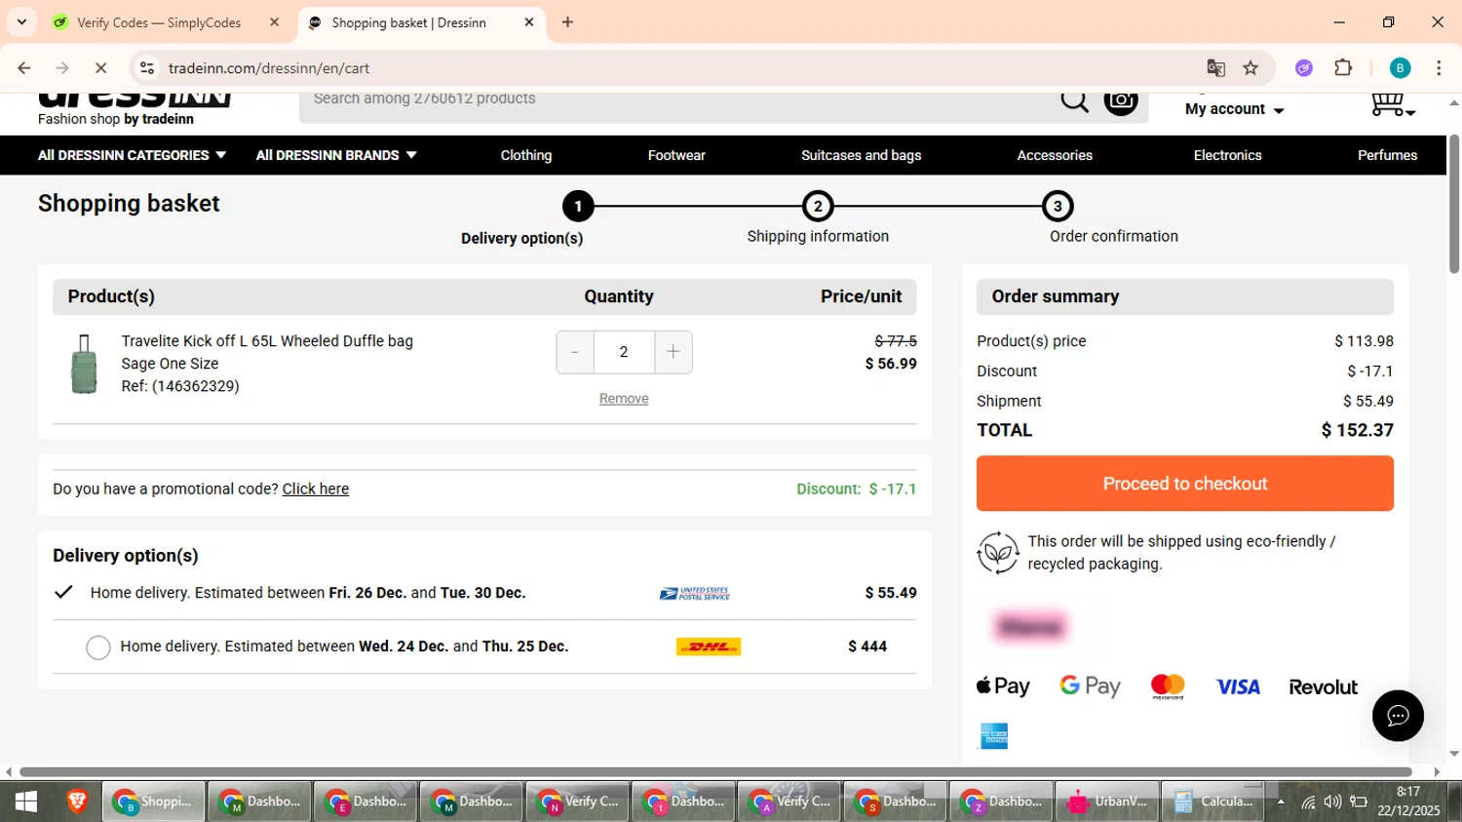Image resolution: width=1462 pixels, height=822 pixels.
Task: Open the Windows Start button
Action: coord(26,802)
